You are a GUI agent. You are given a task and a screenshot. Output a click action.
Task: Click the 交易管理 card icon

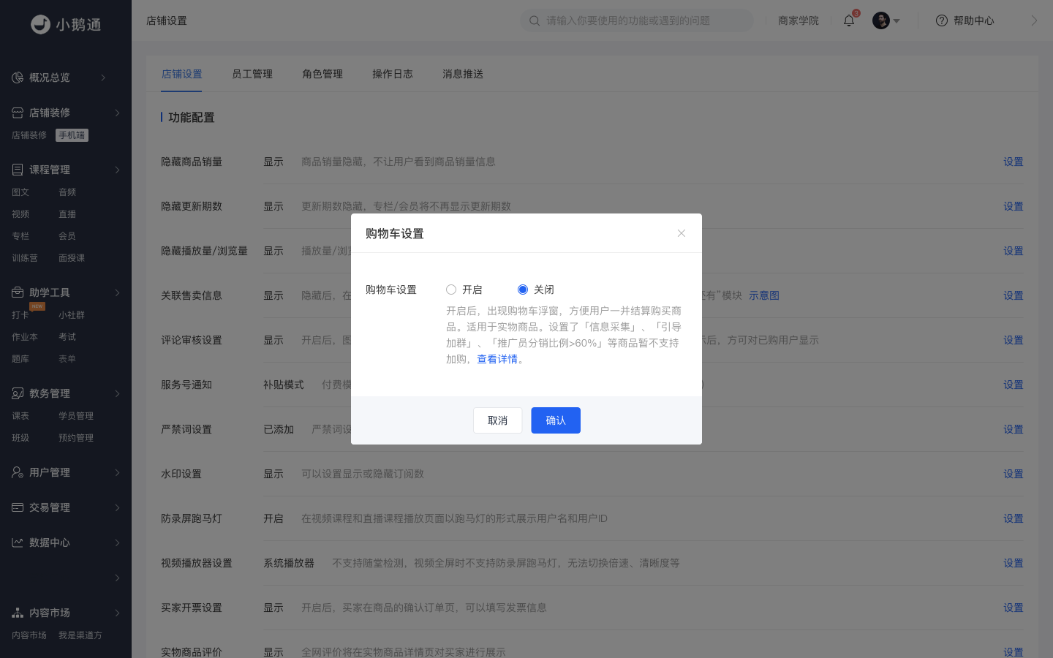click(18, 507)
